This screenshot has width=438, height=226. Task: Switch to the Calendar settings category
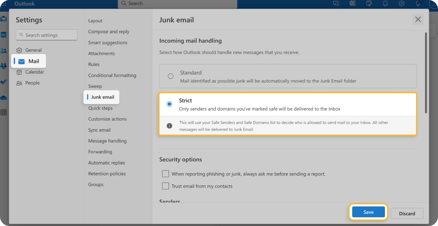(x=33, y=72)
